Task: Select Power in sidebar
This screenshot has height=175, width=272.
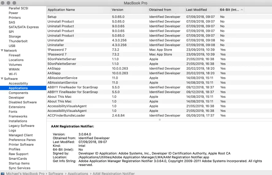Action: 13,13
